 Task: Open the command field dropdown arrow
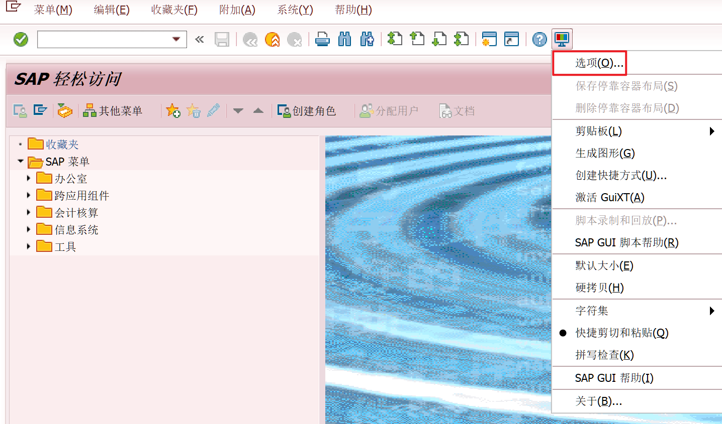[176, 39]
